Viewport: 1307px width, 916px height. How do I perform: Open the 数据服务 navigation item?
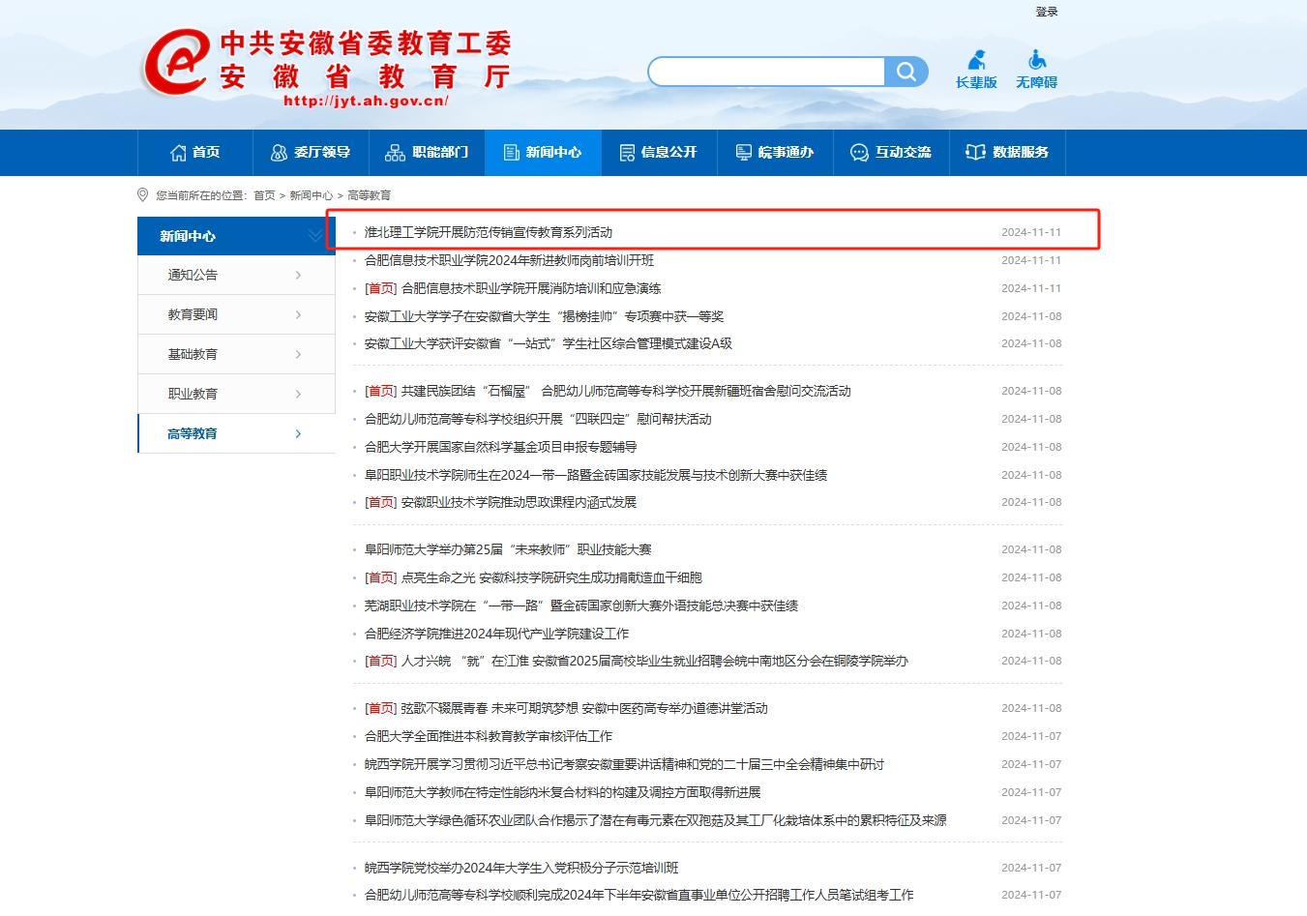(1007, 153)
